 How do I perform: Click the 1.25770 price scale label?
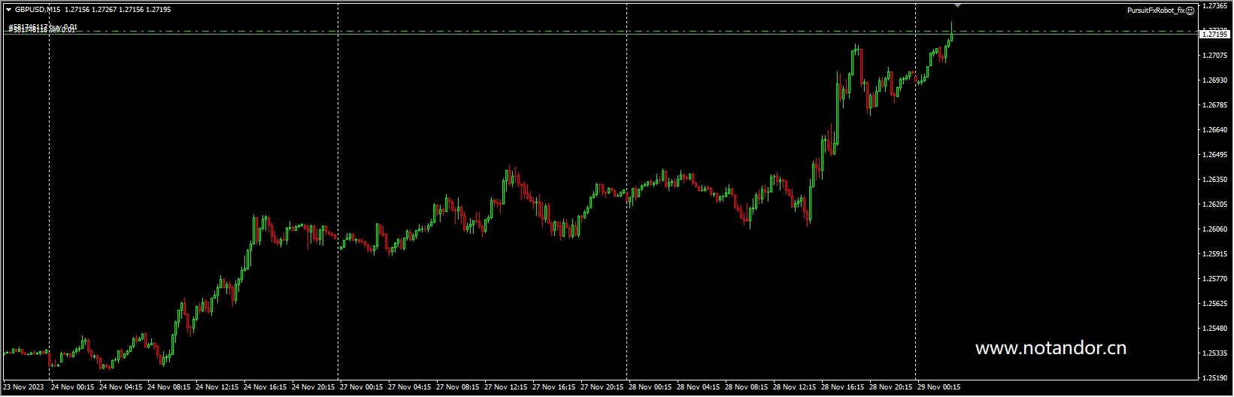[1215, 279]
